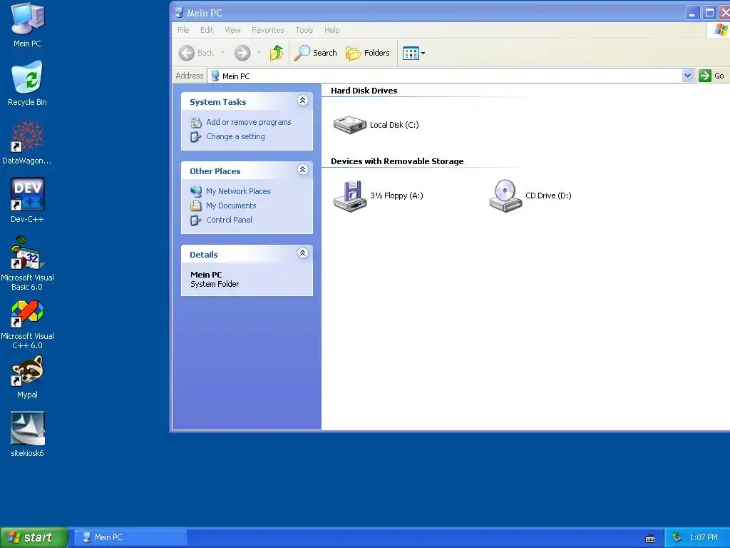Click the Details panel title
The width and height of the screenshot is (730, 548).
pyautogui.click(x=203, y=255)
